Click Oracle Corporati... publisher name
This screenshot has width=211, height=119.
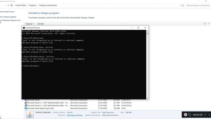(44, 112)
